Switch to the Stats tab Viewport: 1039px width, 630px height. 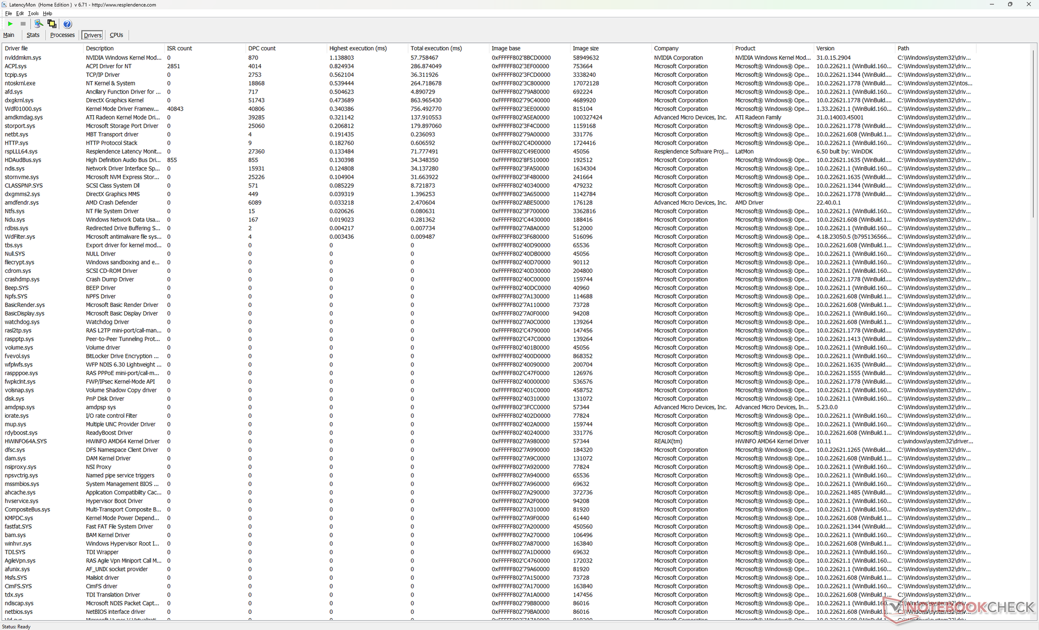tap(33, 35)
